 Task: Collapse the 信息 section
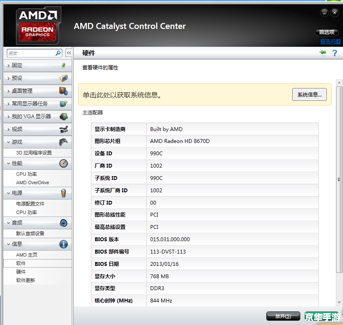[x=8, y=244]
